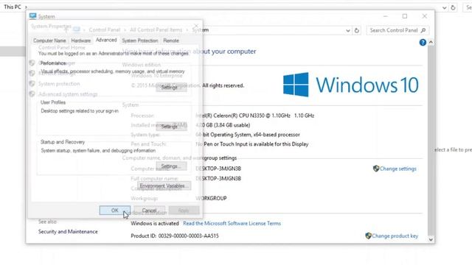Switch to Hardware tab
The width and height of the screenshot is (472, 265).
click(x=81, y=40)
